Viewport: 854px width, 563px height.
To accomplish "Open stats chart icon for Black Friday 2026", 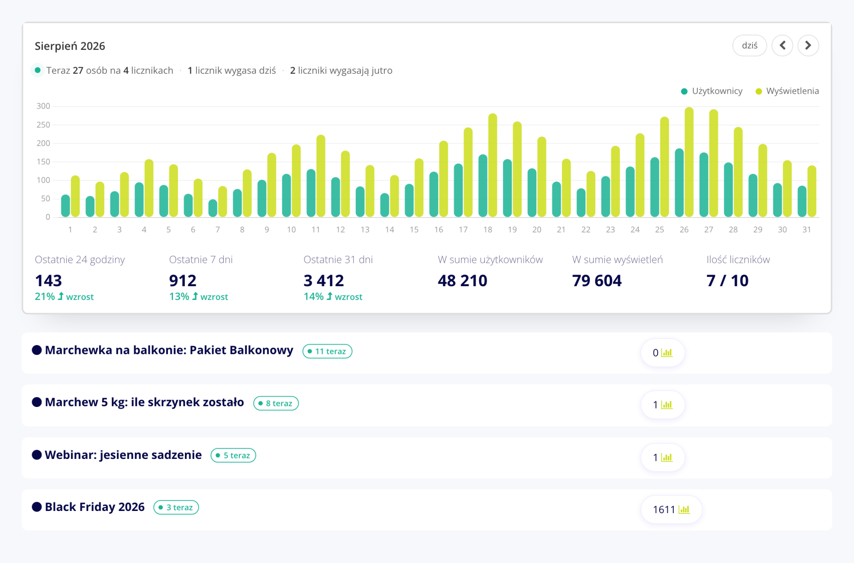I will pyautogui.click(x=684, y=510).
